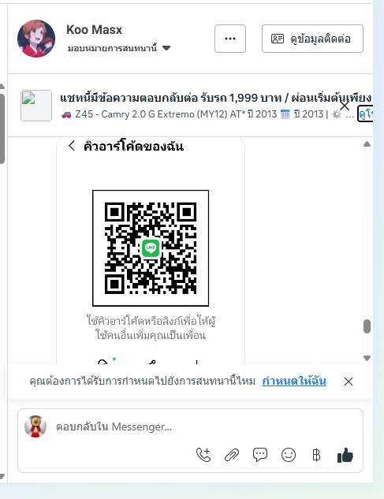The height and width of the screenshot is (499, 384).
Task: Click the phone call icon in reply box
Action: coord(203,454)
